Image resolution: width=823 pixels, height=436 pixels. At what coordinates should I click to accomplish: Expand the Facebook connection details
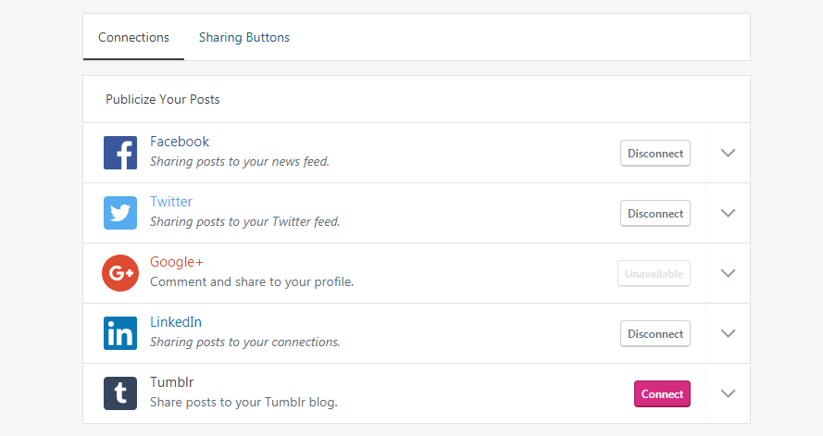pos(728,153)
